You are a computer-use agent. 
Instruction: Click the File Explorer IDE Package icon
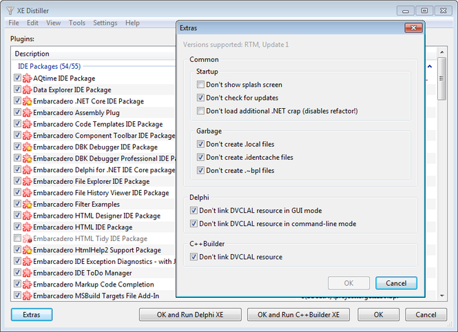(x=27, y=181)
